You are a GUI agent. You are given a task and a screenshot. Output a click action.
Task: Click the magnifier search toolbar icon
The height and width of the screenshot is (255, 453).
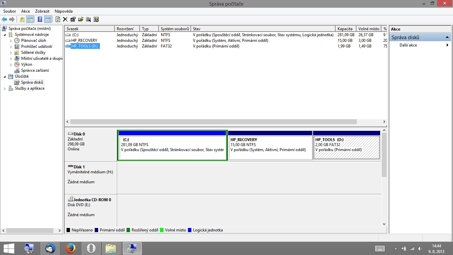[88, 19]
